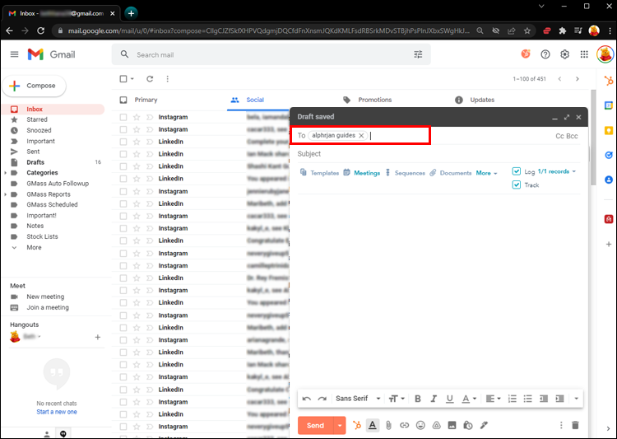Expand the More labels in sidebar
Screen dimensions: 617x439
pyautogui.click(x=34, y=247)
